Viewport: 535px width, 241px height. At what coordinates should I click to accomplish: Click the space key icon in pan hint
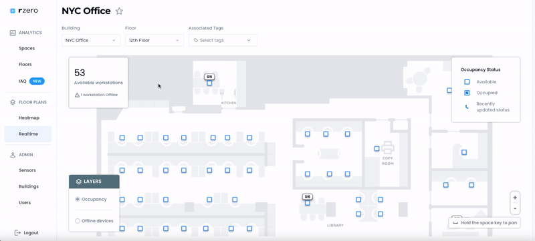click(455, 223)
